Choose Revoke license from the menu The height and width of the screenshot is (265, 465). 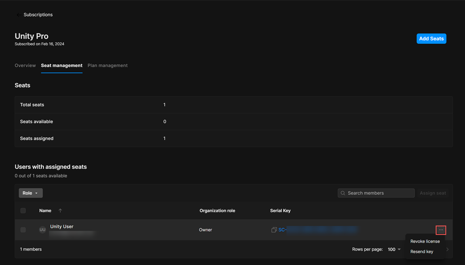click(x=425, y=241)
